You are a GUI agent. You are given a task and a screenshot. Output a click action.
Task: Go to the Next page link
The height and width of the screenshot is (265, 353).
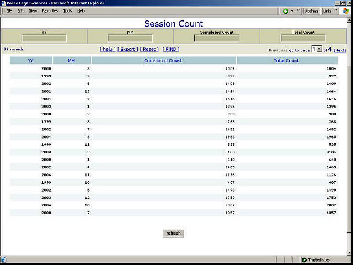(340, 50)
